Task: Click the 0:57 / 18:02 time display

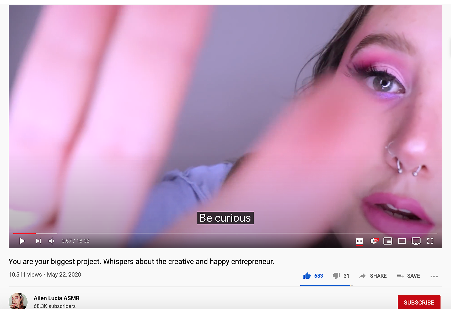Action: [76, 241]
